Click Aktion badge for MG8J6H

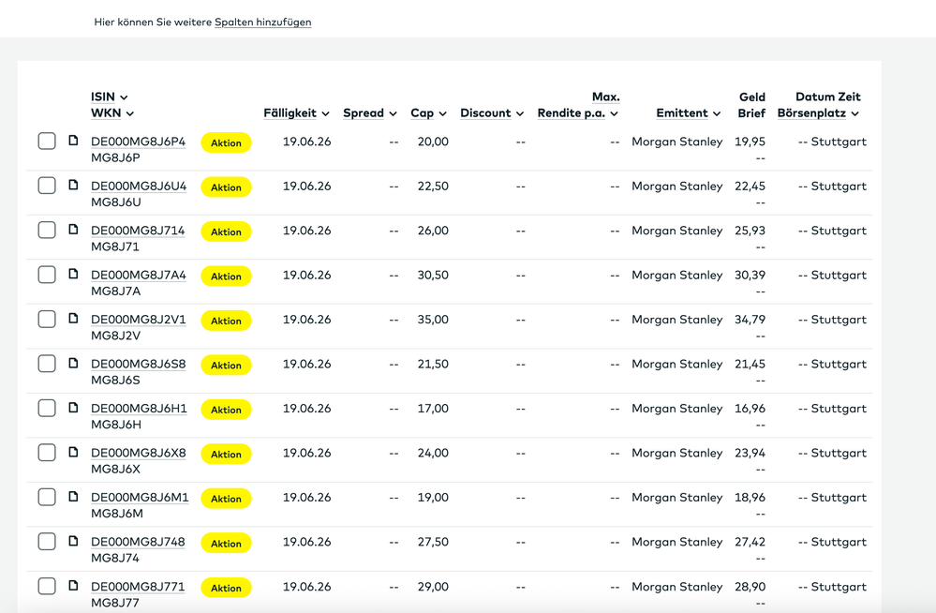click(226, 410)
